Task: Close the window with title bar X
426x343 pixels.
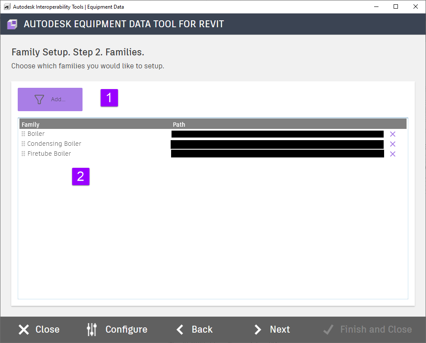Action: pyautogui.click(x=415, y=7)
